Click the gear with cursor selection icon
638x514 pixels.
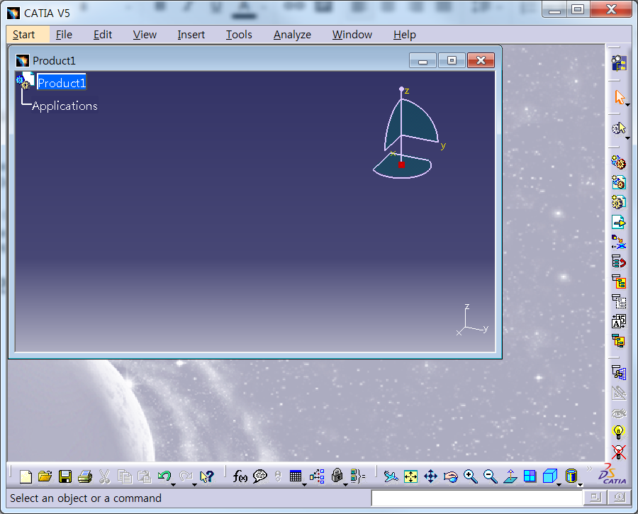click(619, 128)
